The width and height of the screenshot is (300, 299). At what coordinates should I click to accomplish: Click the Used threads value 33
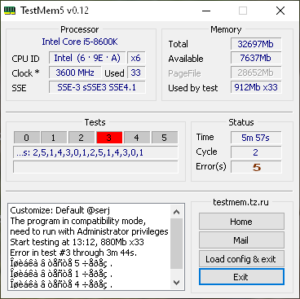(136, 73)
